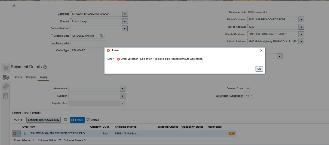Click OK in the Error dialog
The width and height of the screenshot is (329, 145).
pos(259,69)
